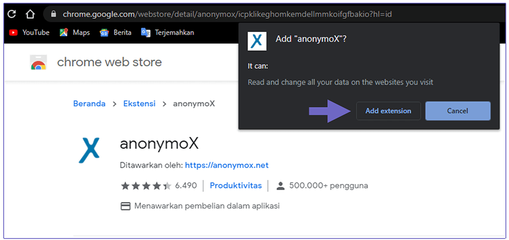Viewport: 509px width, 240px height.
Task: Click the star rating display
Action: click(x=146, y=186)
